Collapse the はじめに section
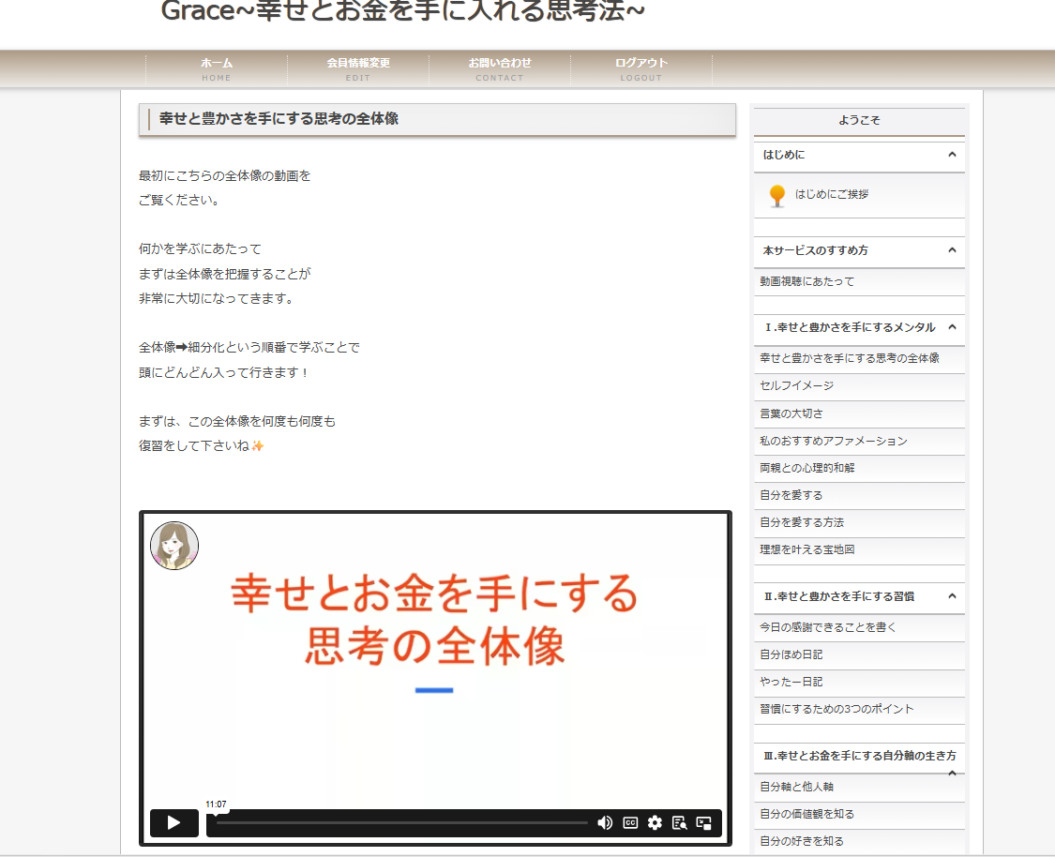The width and height of the screenshot is (1055, 857). click(952, 155)
